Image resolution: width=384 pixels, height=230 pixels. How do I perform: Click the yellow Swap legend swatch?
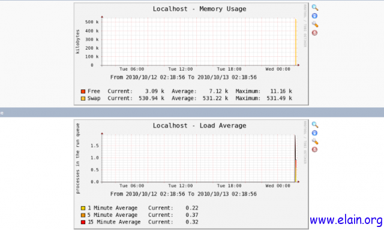coord(83,98)
